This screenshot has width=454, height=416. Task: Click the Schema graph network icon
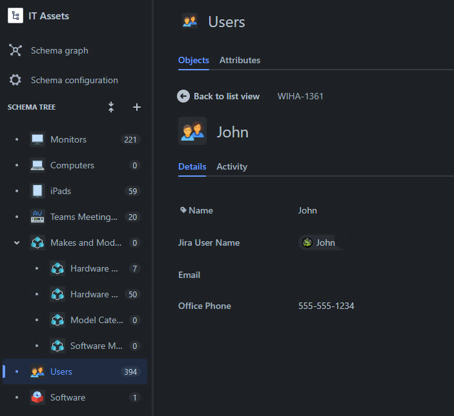pyautogui.click(x=15, y=50)
